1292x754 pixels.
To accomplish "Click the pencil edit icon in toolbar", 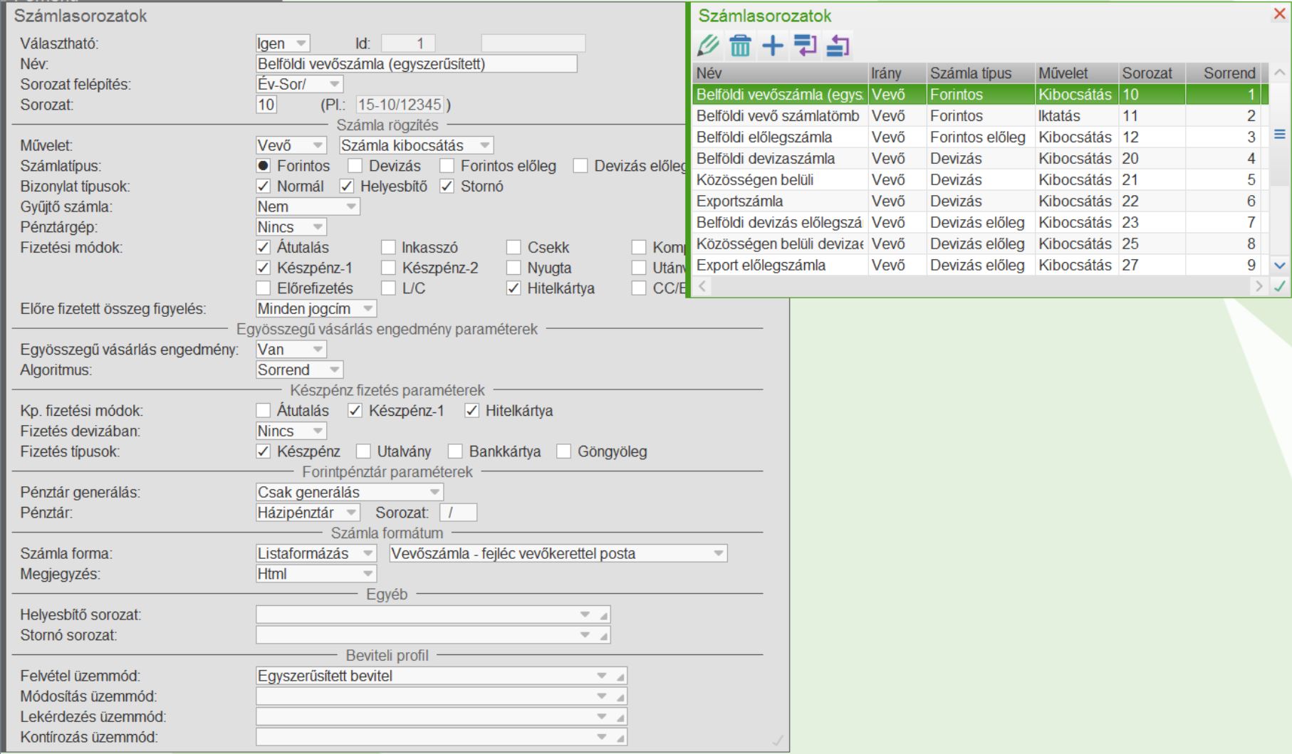I will 708,46.
